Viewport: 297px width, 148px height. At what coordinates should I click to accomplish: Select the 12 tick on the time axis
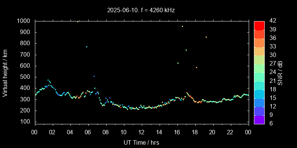[x=141, y=132]
